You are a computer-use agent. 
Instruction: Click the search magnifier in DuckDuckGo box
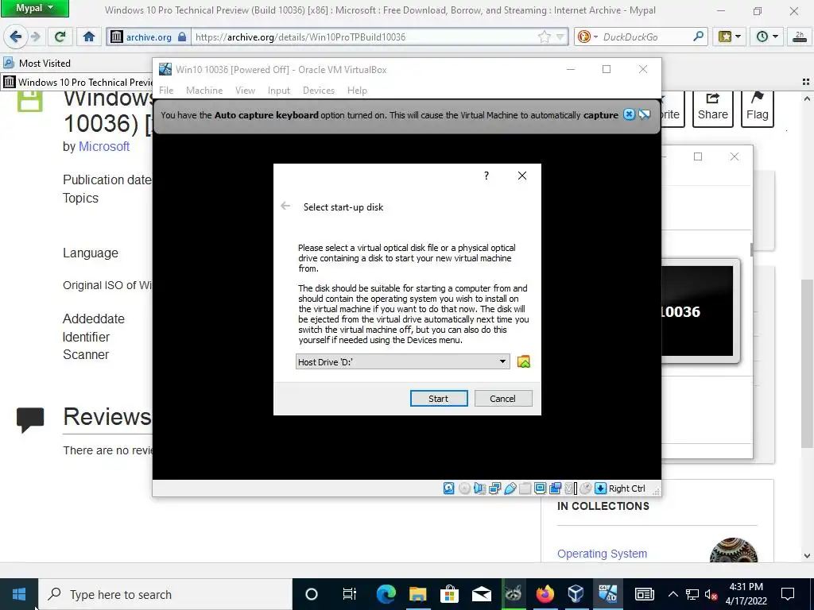point(698,37)
